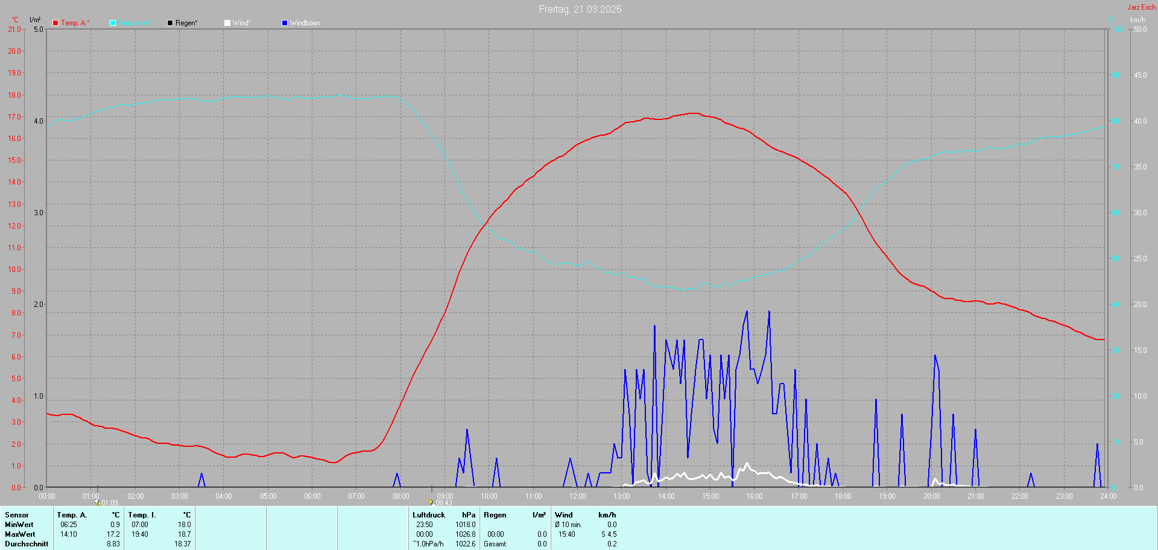
Task: Click the 'Wind' column header in table
Action: 564,515
